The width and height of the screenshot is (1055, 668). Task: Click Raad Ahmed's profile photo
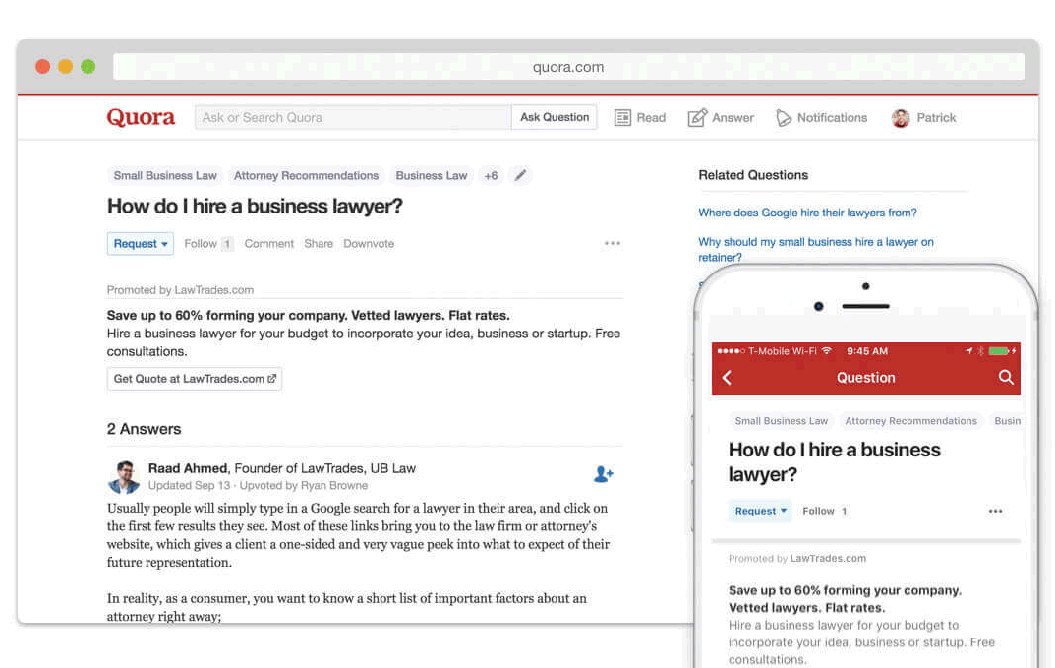tap(124, 477)
